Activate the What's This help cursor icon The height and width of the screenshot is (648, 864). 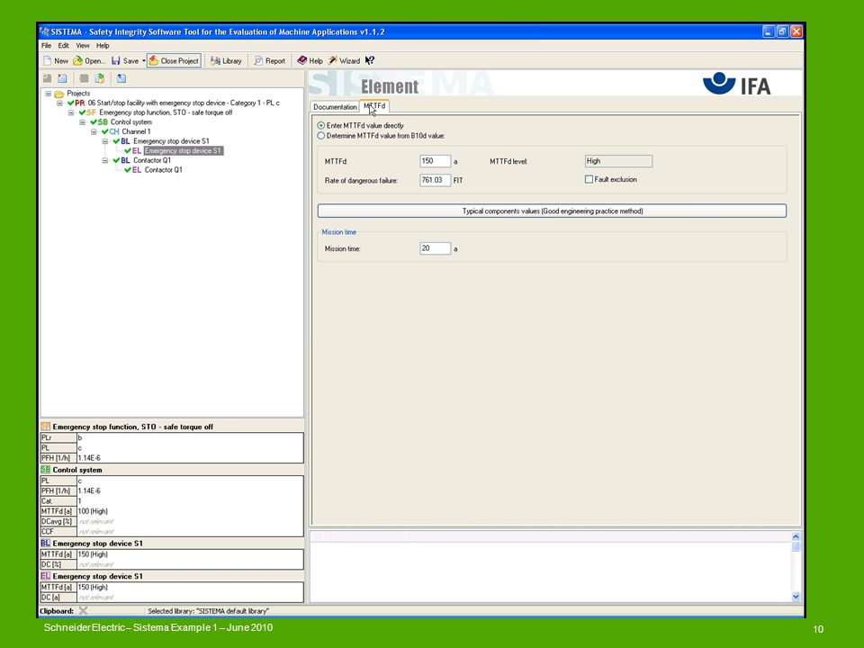pyautogui.click(x=370, y=60)
